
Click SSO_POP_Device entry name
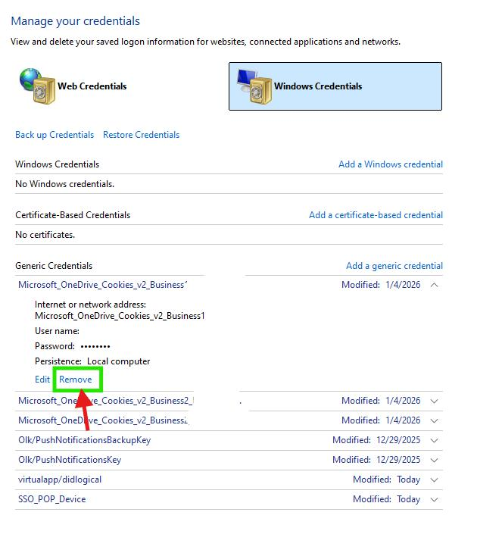point(51,499)
